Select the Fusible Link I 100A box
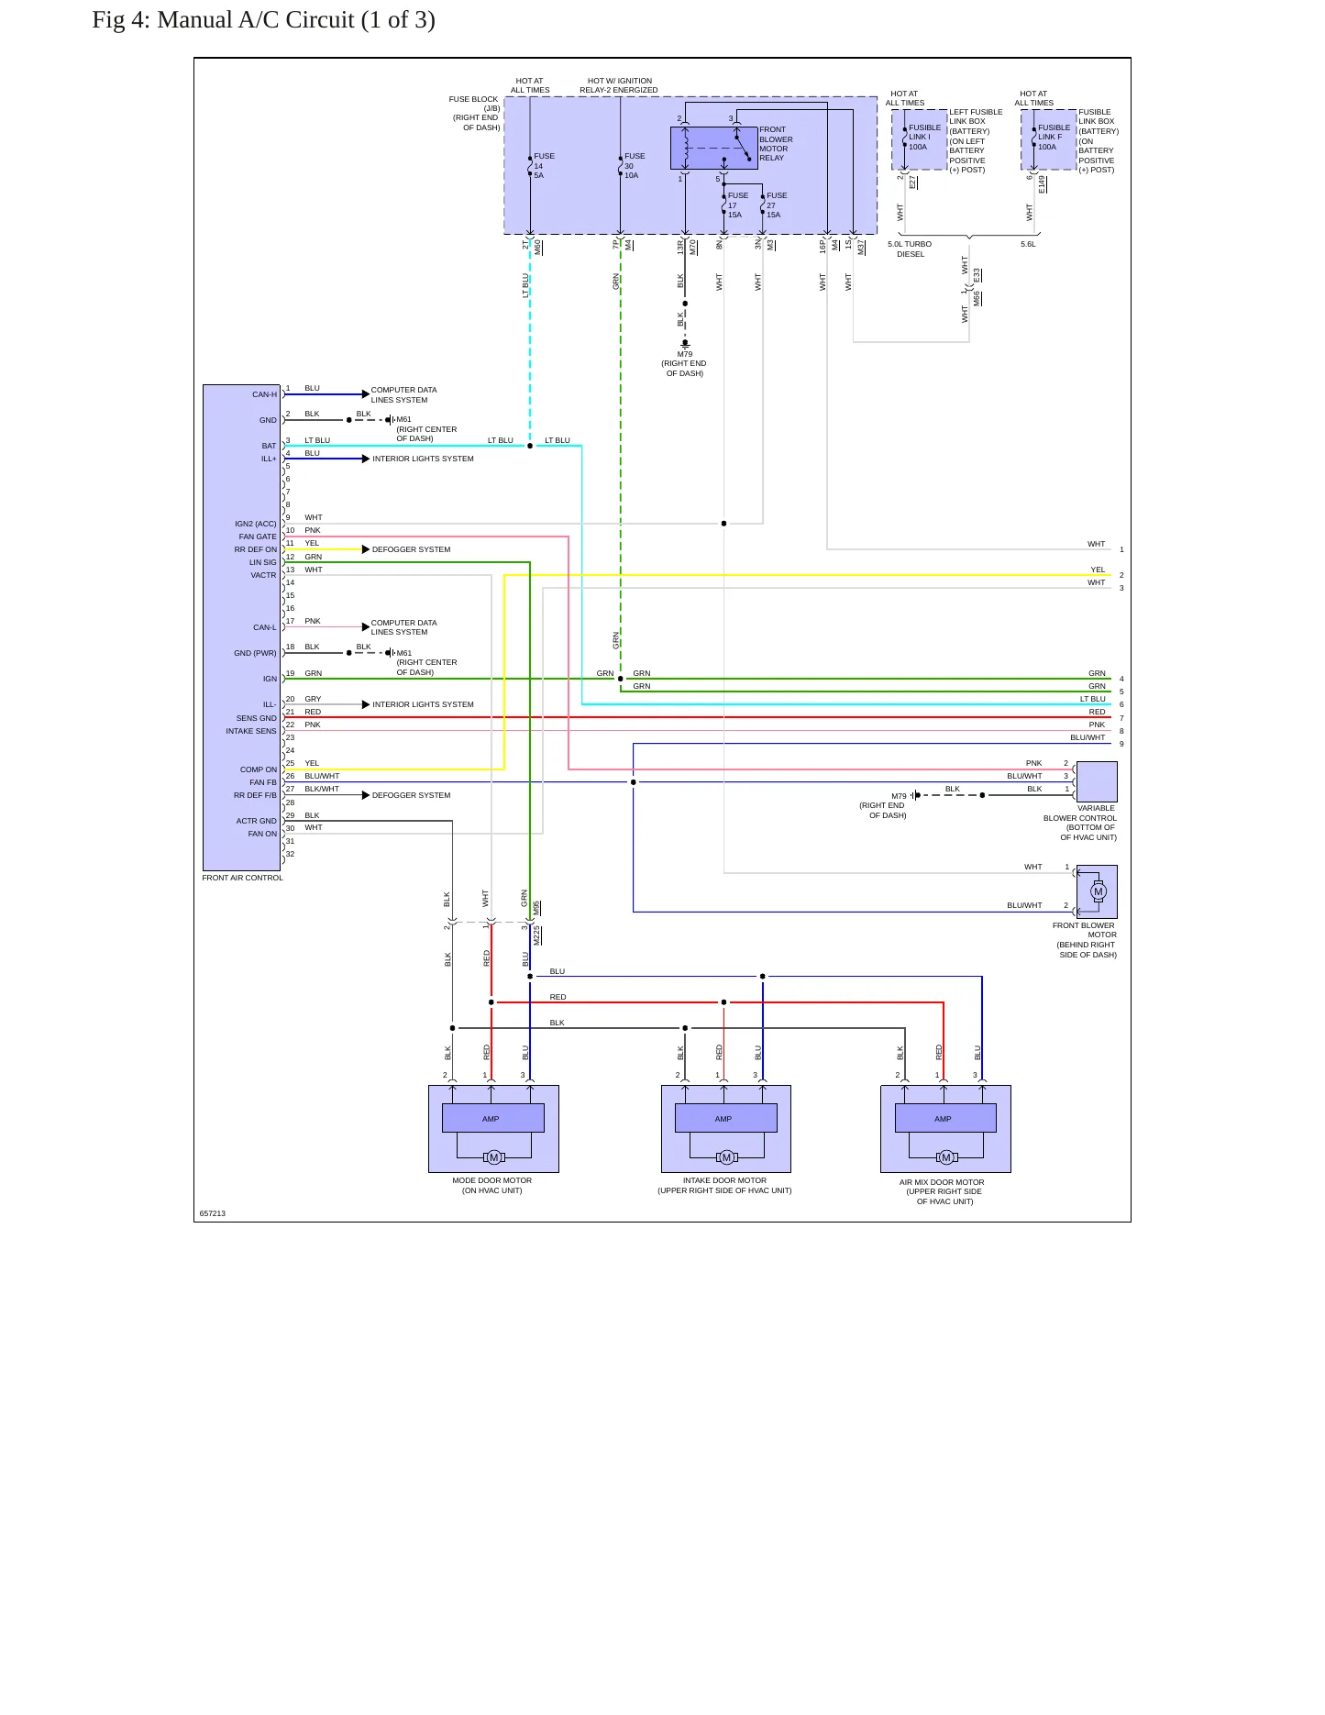This screenshot has height=1715, width=1325. click(920, 139)
